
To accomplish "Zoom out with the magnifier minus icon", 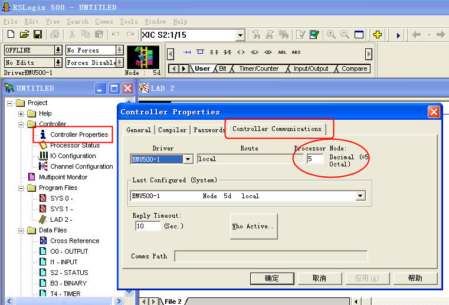I will pyautogui.click(x=345, y=35).
